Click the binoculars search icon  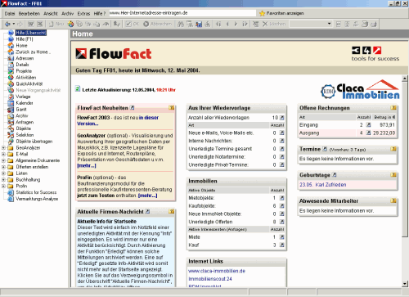point(181,24)
